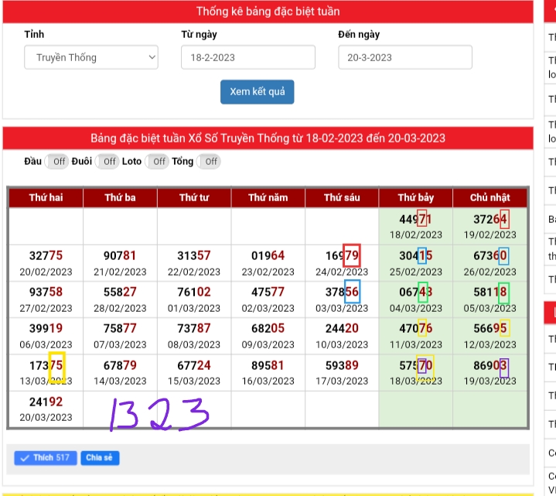The image size is (556, 496).
Task: Click the Đến ngày date field
Action: pos(404,57)
